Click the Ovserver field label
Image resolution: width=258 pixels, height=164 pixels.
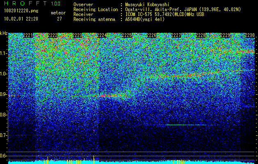pyautogui.click(x=83, y=5)
